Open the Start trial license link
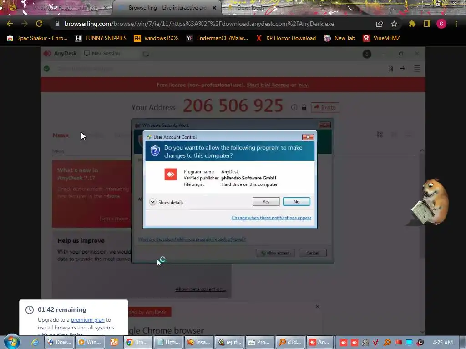466x349 pixels. point(268,85)
